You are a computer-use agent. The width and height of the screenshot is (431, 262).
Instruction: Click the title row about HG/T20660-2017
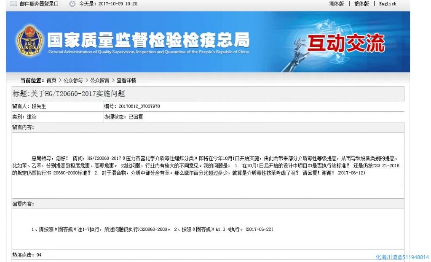click(x=69, y=94)
